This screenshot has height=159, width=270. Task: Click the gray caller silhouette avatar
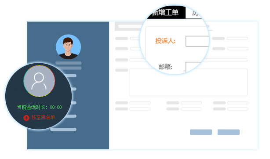[x=39, y=81]
